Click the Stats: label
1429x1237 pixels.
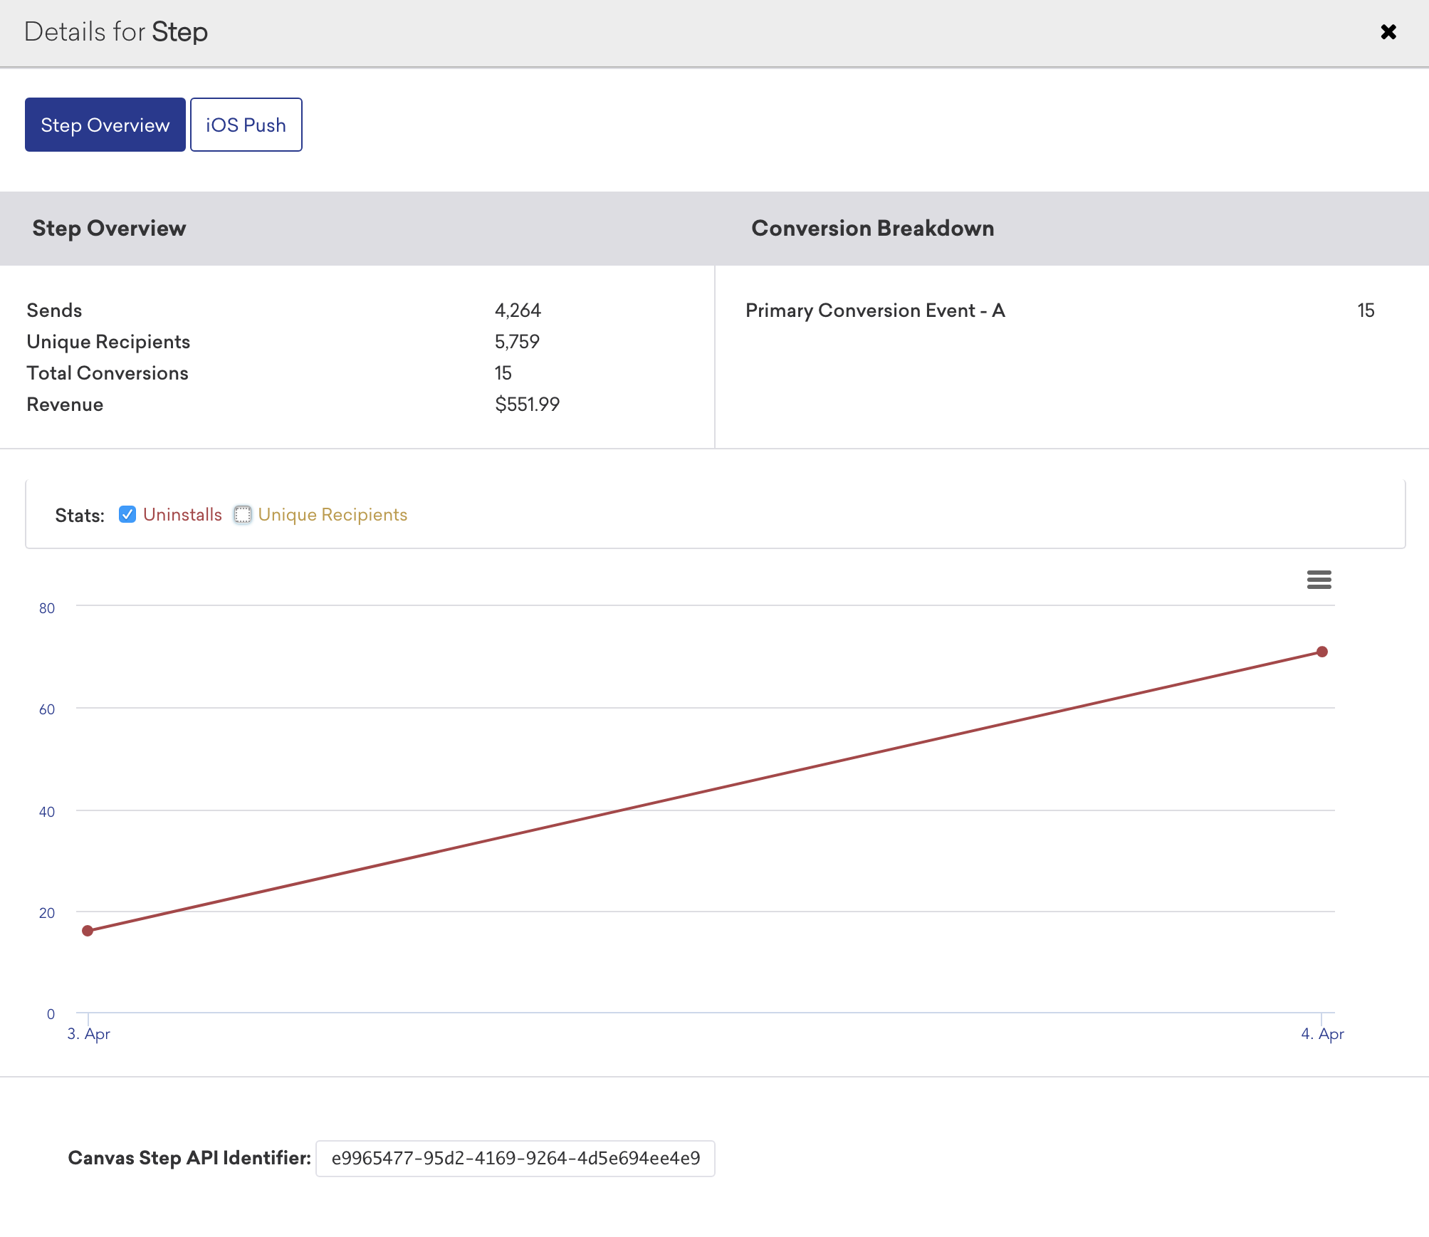point(80,516)
